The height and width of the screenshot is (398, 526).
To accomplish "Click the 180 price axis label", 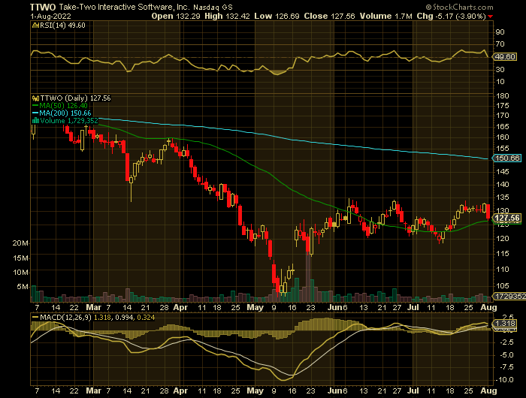I will (502, 96).
